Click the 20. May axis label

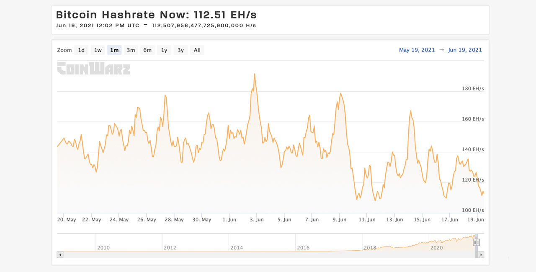click(x=67, y=220)
